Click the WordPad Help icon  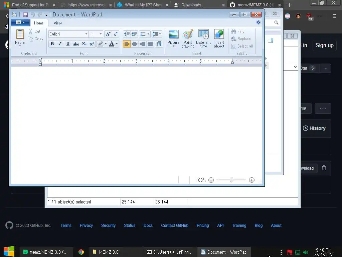pyautogui.click(x=259, y=22)
